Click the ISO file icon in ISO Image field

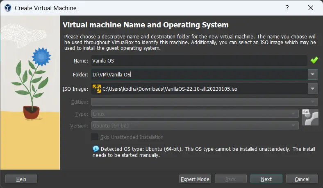pos(97,89)
